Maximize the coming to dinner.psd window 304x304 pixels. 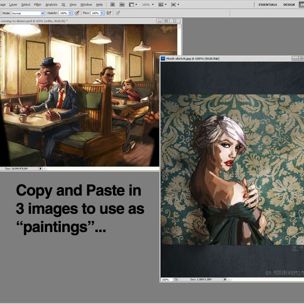(x=166, y=21)
